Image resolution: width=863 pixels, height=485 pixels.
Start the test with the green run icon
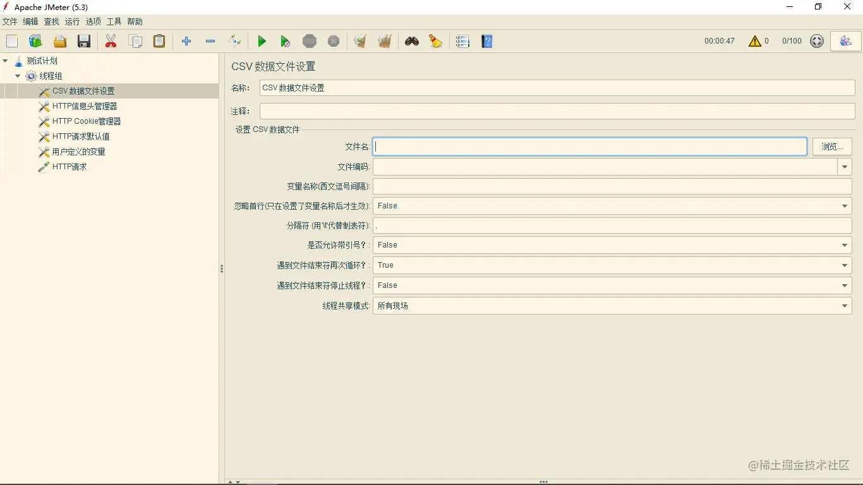click(x=262, y=41)
